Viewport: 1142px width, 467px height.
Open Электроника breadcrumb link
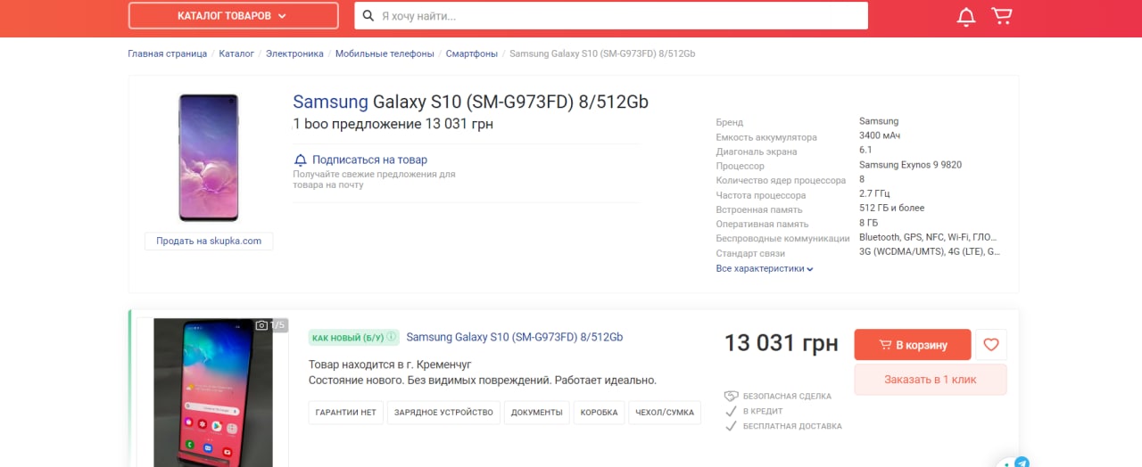click(x=294, y=53)
